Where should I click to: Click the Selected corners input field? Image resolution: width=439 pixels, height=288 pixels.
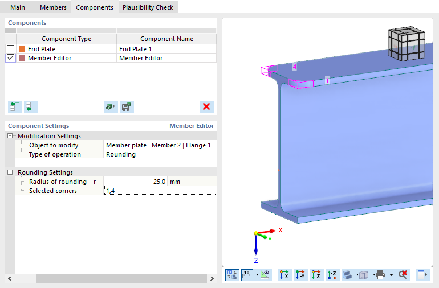[x=160, y=191]
